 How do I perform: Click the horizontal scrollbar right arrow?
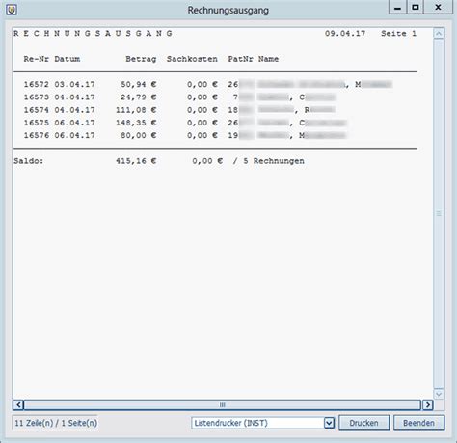(427, 404)
